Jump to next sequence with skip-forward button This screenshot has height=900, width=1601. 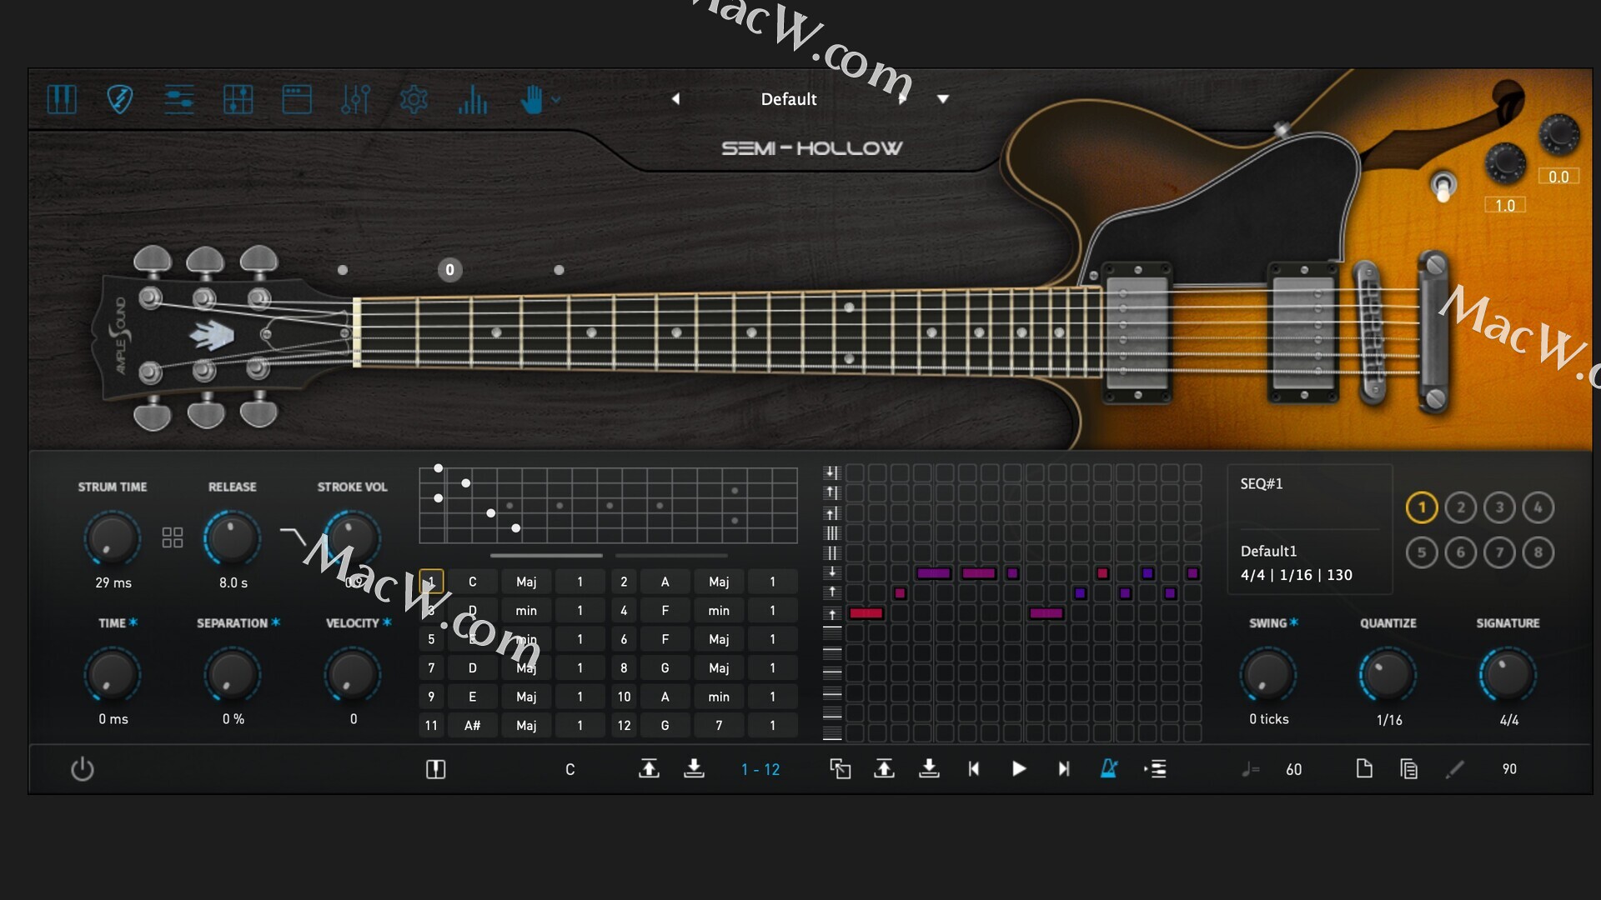click(1064, 768)
